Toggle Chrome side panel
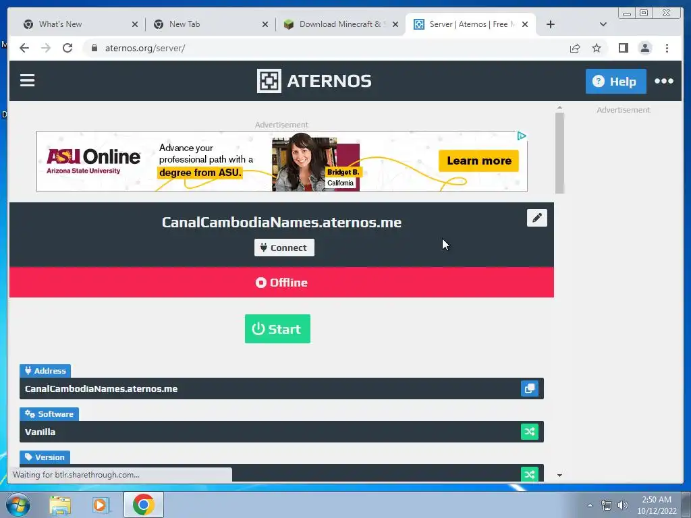691x518 pixels. (x=623, y=48)
